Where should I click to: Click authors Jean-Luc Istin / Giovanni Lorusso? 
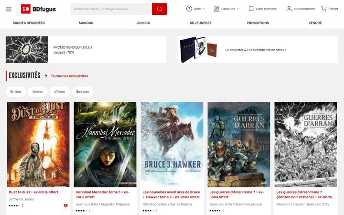(x=236, y=204)
